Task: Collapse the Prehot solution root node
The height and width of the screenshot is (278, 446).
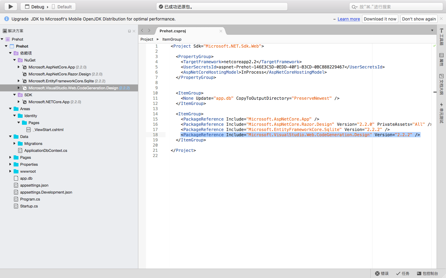Action: point(2,39)
